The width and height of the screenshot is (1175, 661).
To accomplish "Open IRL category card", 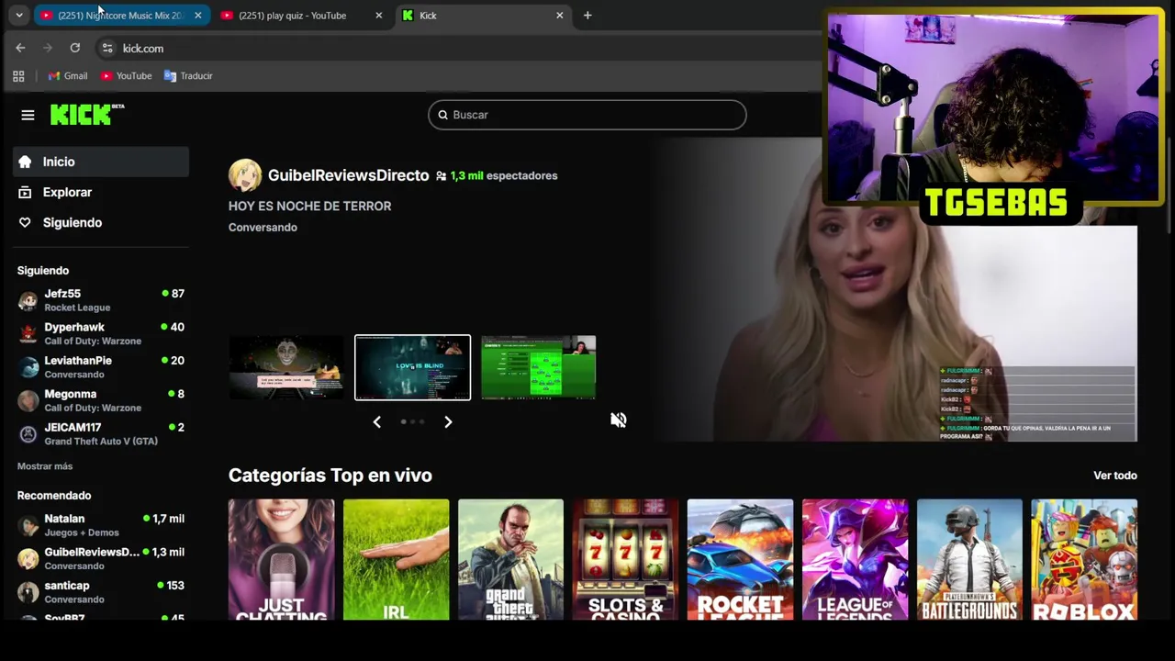I will pyautogui.click(x=396, y=560).
